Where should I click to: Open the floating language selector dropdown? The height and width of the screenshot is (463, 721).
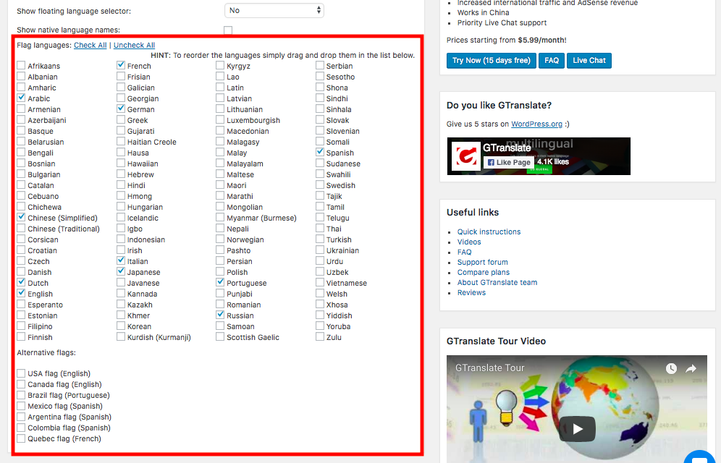[x=274, y=11]
